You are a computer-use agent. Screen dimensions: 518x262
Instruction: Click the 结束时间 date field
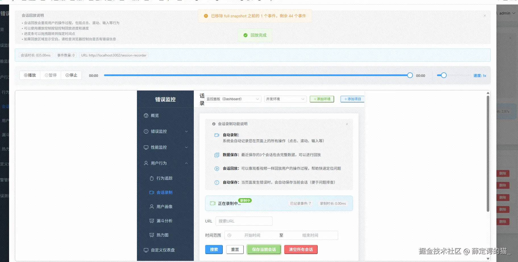click(310, 235)
